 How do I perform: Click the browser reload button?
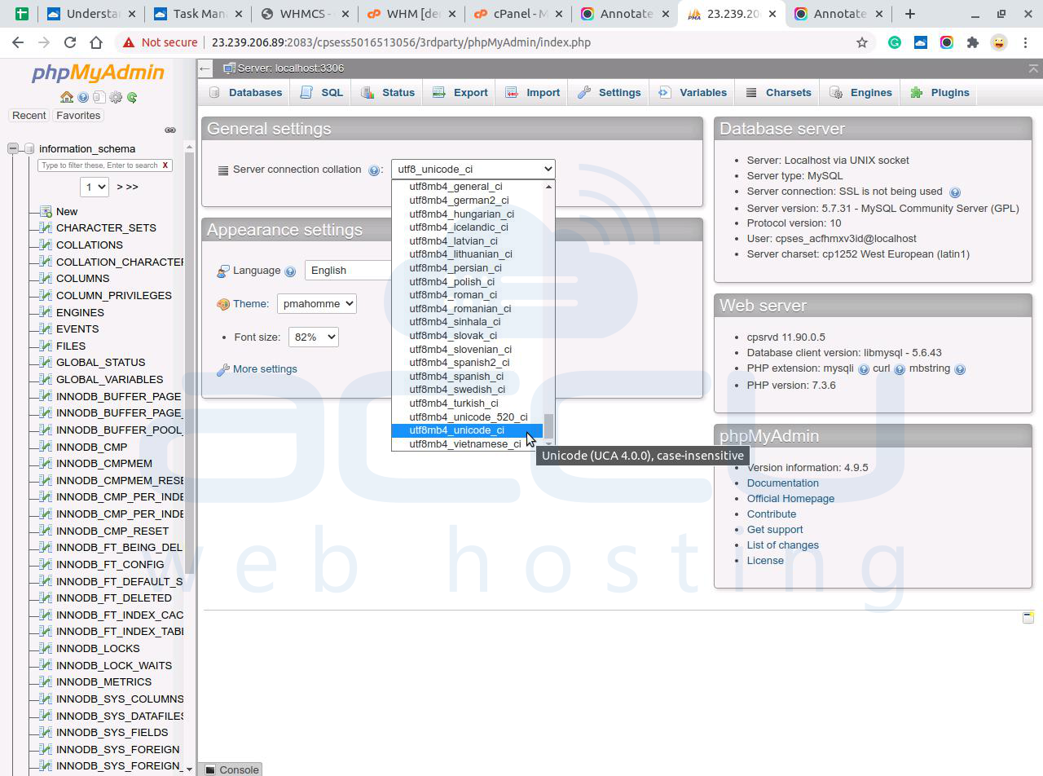coord(70,42)
